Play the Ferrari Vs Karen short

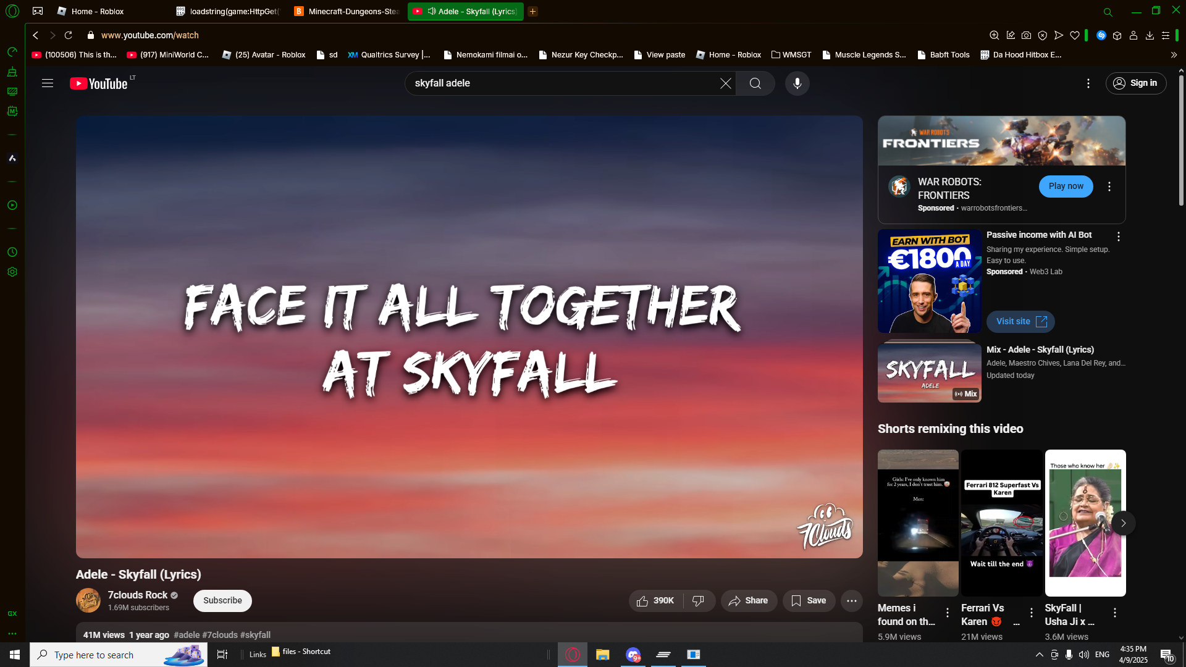(x=1002, y=522)
